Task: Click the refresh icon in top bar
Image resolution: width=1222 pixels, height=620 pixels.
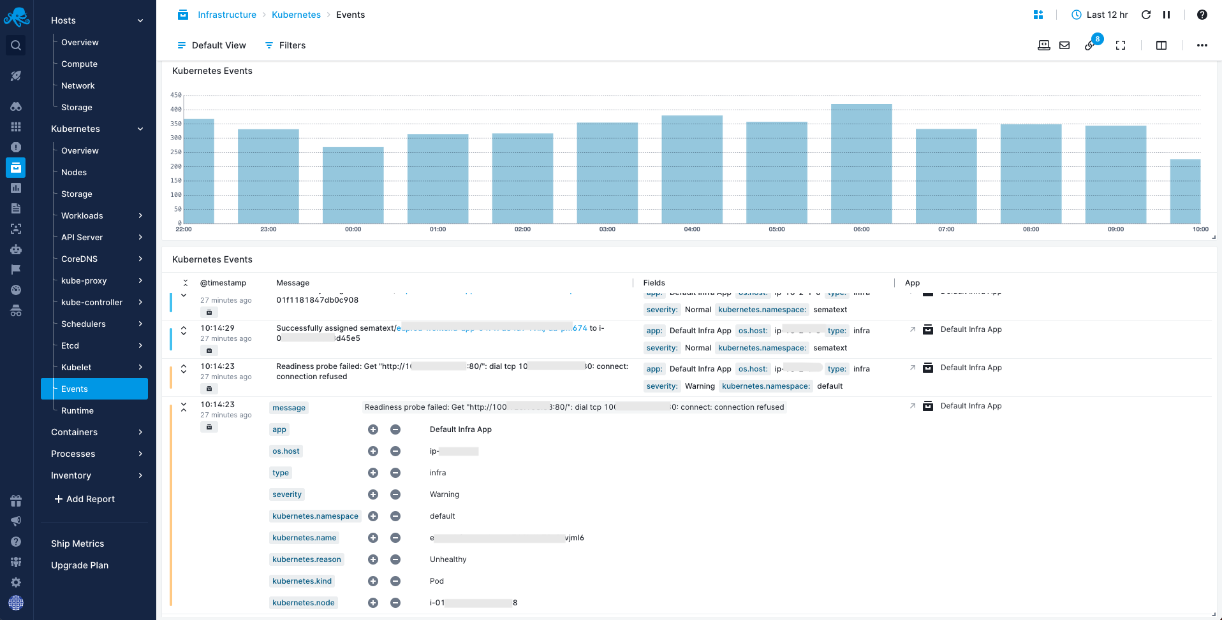Action: (1146, 15)
